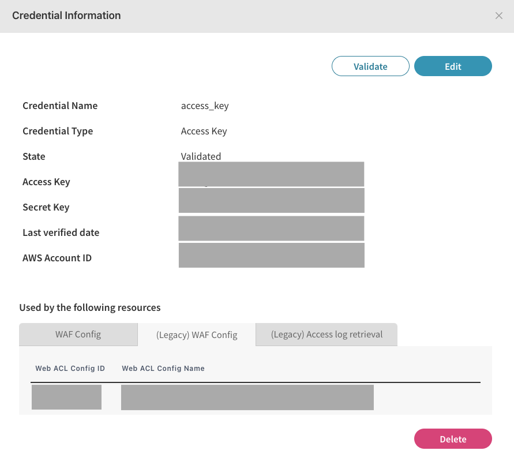Select the (Legacy) WAF Config tab
Screen dimensions: 514x458
(x=197, y=335)
